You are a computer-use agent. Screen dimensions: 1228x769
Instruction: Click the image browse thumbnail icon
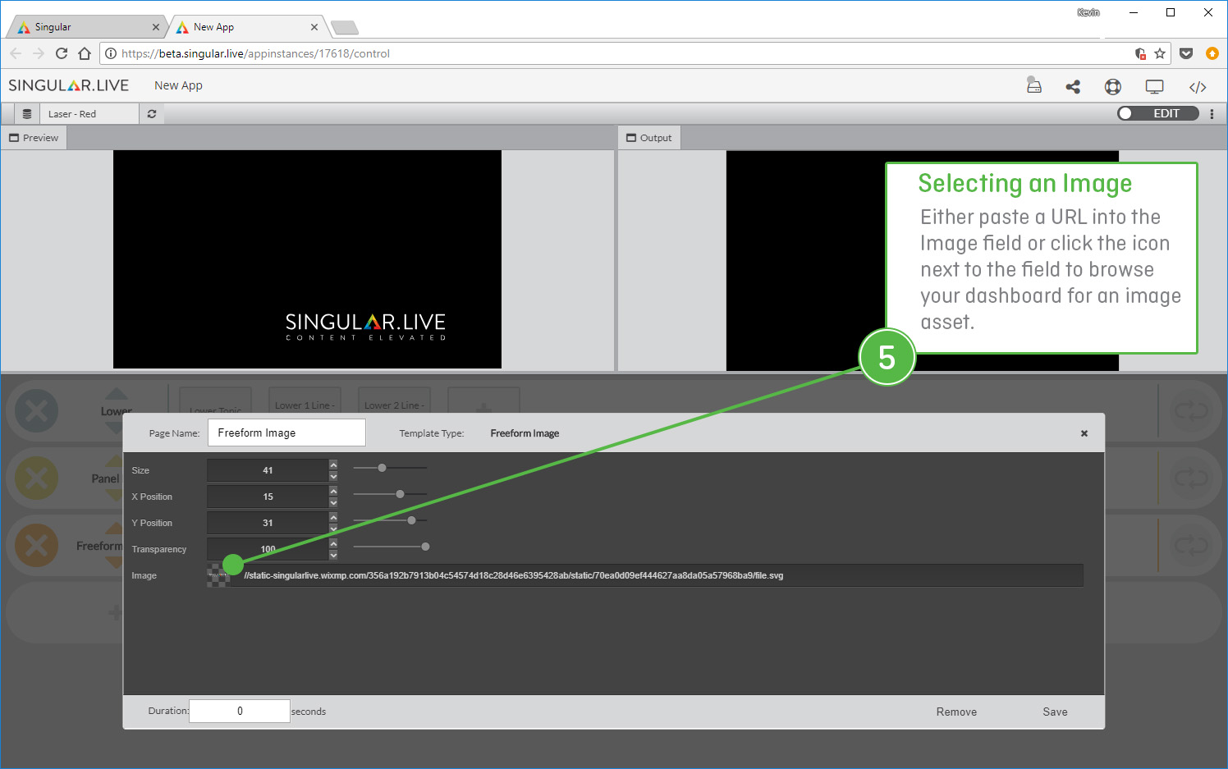pos(218,575)
